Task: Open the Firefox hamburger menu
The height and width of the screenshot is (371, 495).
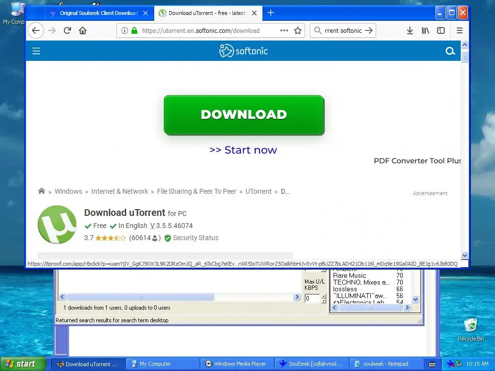Action: tap(460, 30)
